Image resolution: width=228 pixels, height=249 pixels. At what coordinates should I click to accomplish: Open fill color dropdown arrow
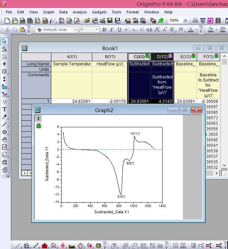(216, 30)
